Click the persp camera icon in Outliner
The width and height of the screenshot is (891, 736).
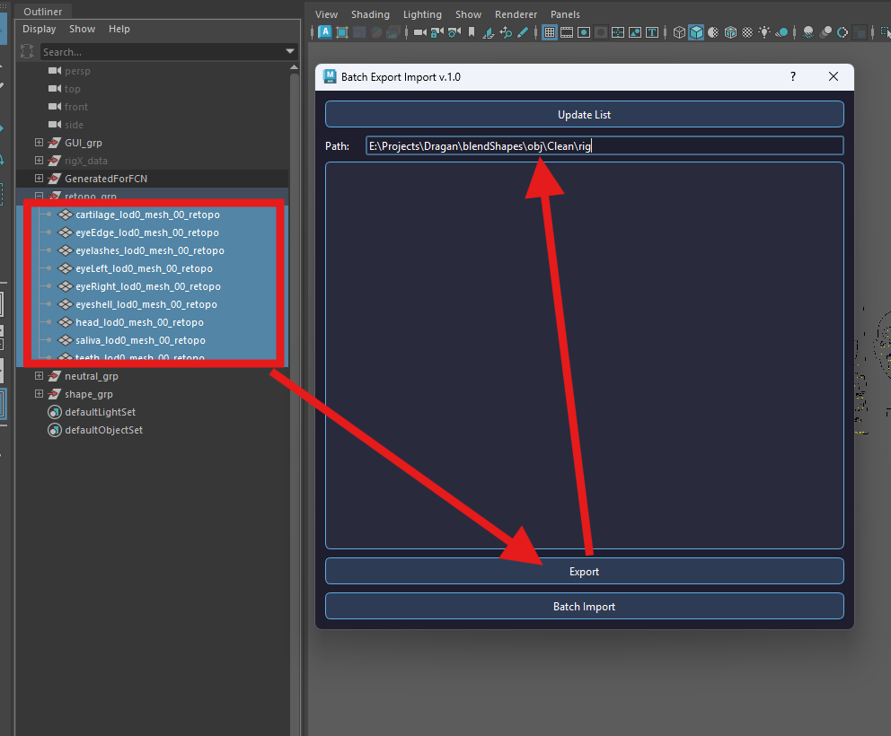[54, 71]
